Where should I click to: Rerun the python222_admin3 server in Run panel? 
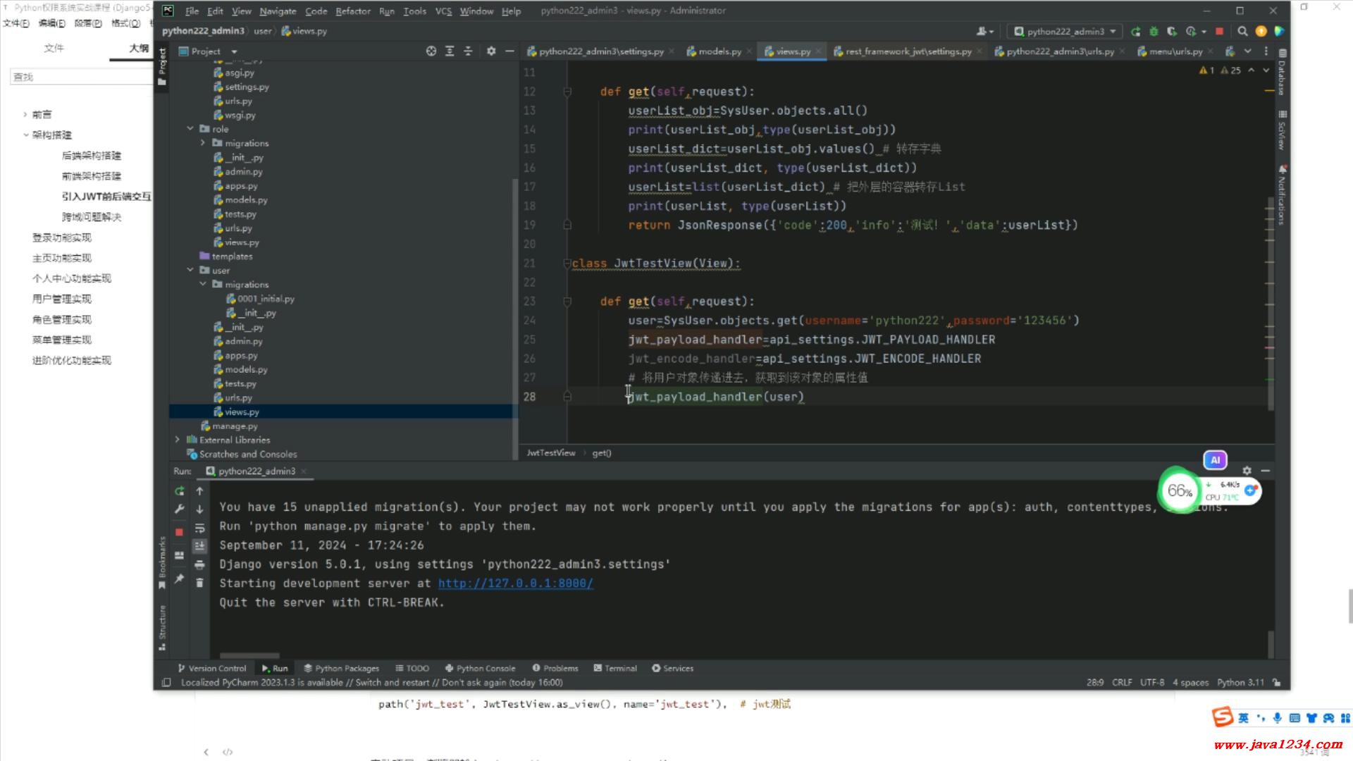point(180,491)
